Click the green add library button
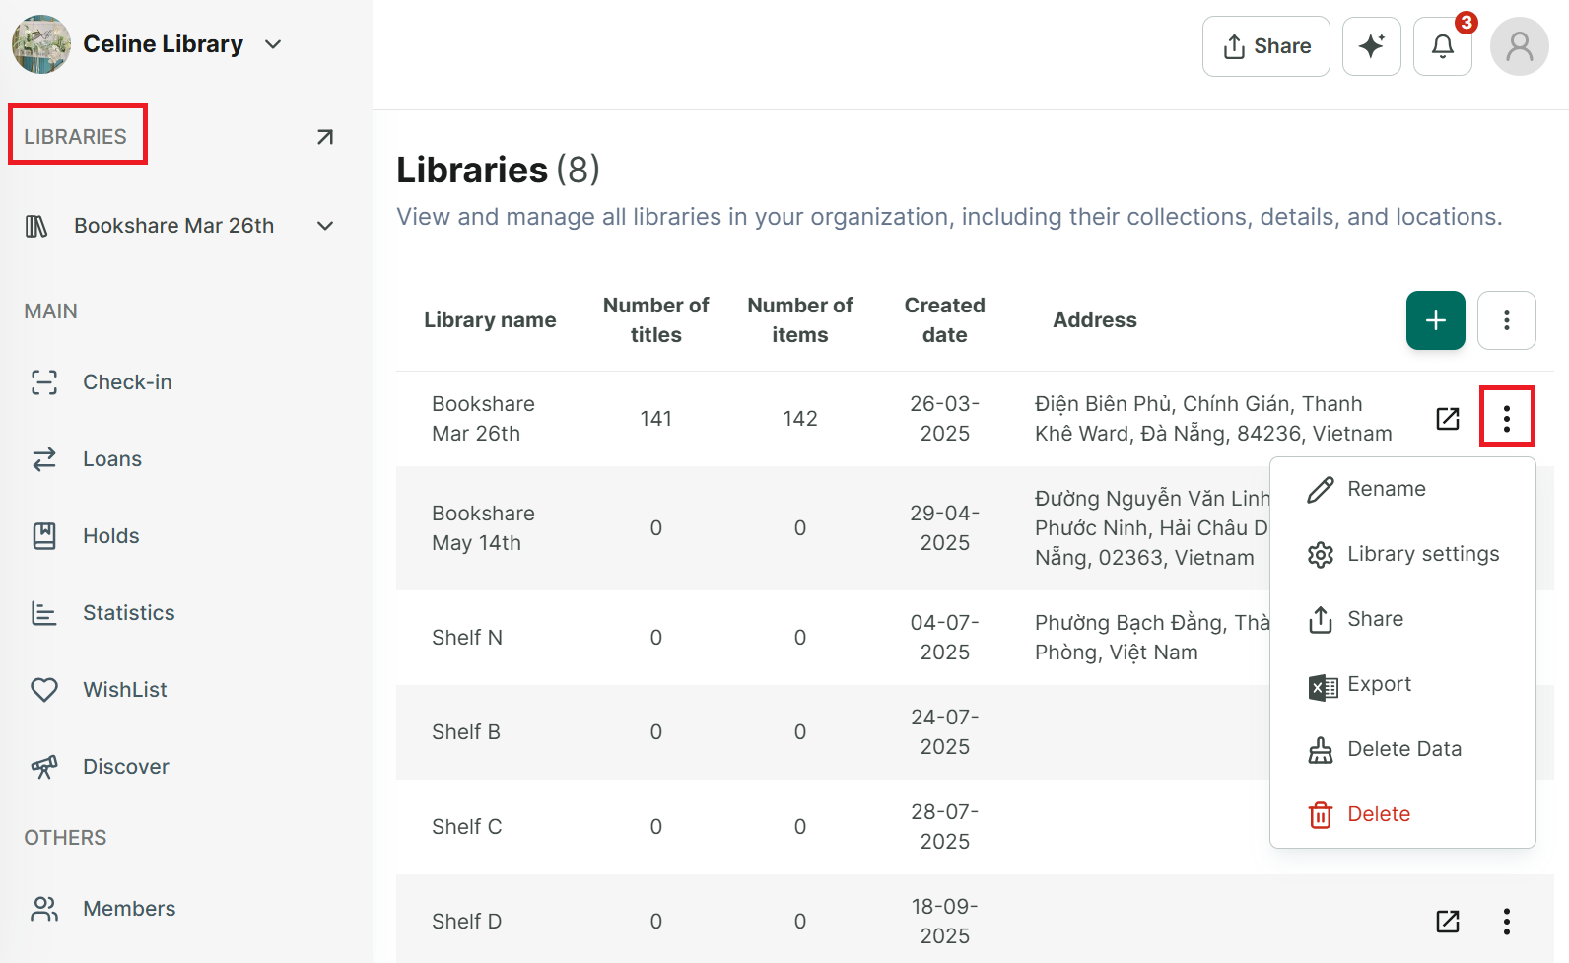Viewport: 1569px width, 963px height. click(x=1435, y=320)
